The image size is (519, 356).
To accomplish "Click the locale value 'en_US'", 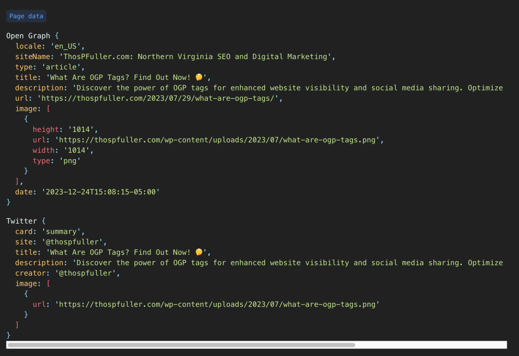I will pos(65,46).
